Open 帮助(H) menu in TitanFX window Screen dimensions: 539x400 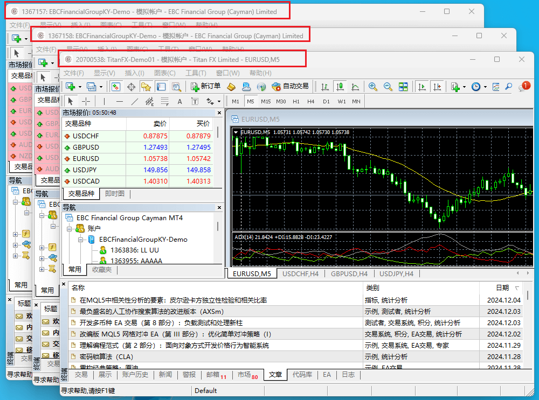pos(260,73)
